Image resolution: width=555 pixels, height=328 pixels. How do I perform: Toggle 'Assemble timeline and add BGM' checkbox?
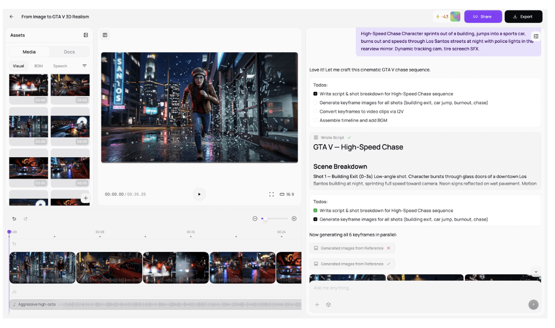[315, 120]
